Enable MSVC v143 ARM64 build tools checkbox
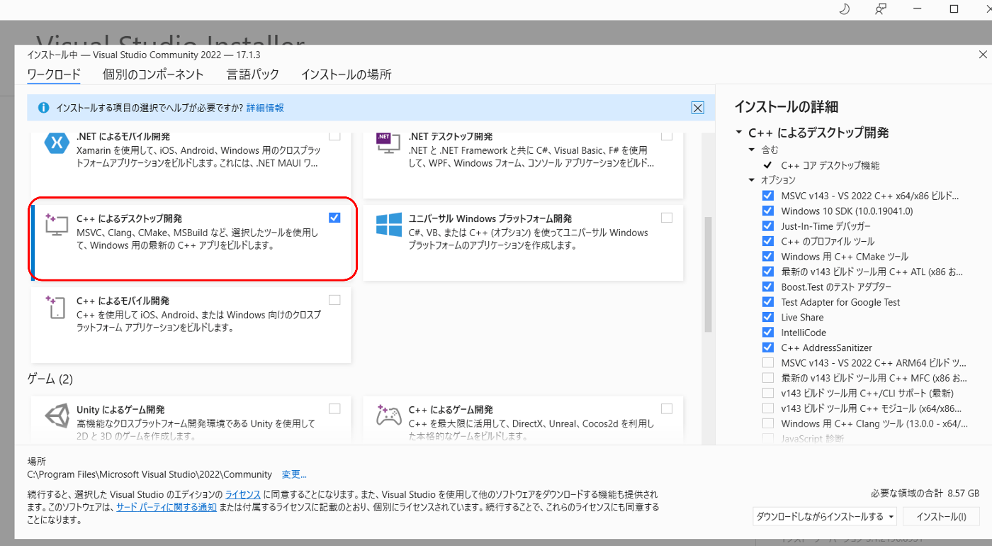The image size is (992, 546). coord(768,362)
